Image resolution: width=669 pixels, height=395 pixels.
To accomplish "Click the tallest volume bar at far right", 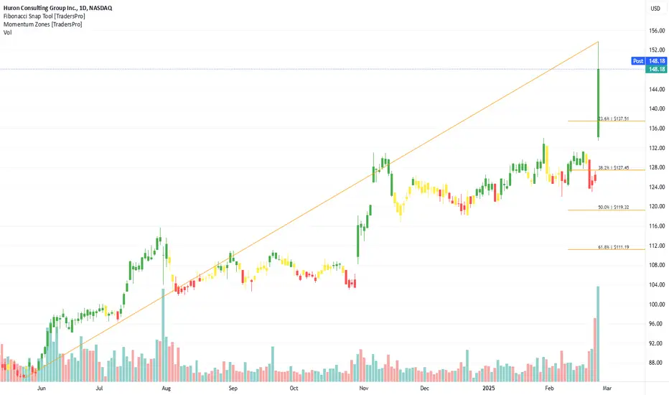I will click(x=598, y=333).
